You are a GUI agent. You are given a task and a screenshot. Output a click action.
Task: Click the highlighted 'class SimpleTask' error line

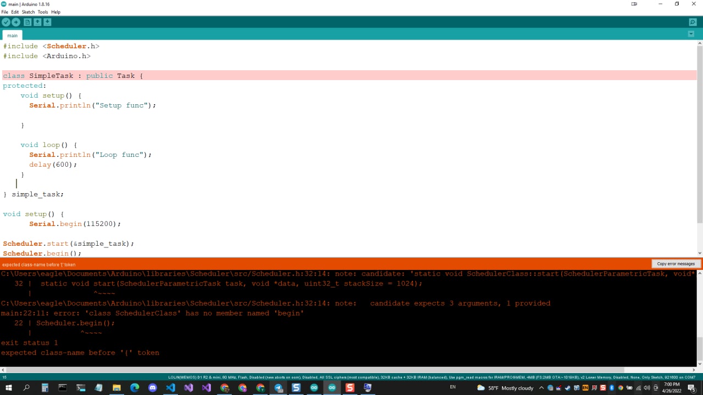pos(349,76)
